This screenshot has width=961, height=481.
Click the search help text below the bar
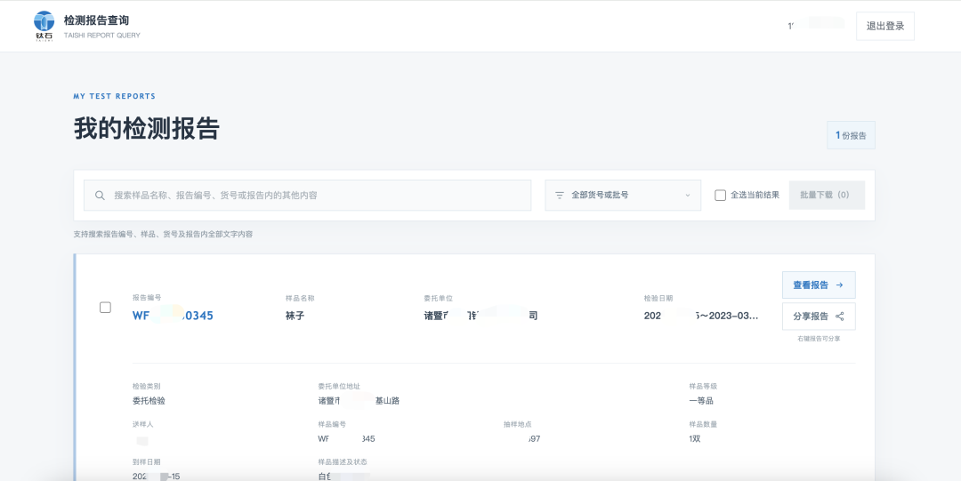coord(163,234)
